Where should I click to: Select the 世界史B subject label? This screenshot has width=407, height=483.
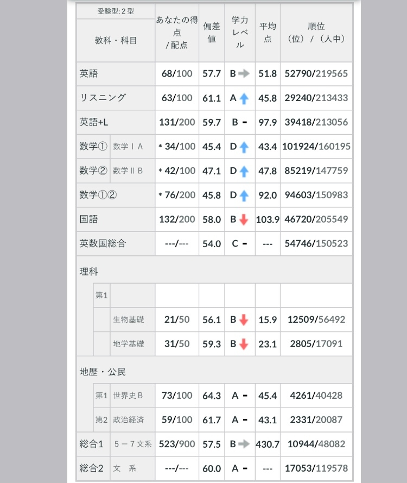pyautogui.click(x=128, y=396)
